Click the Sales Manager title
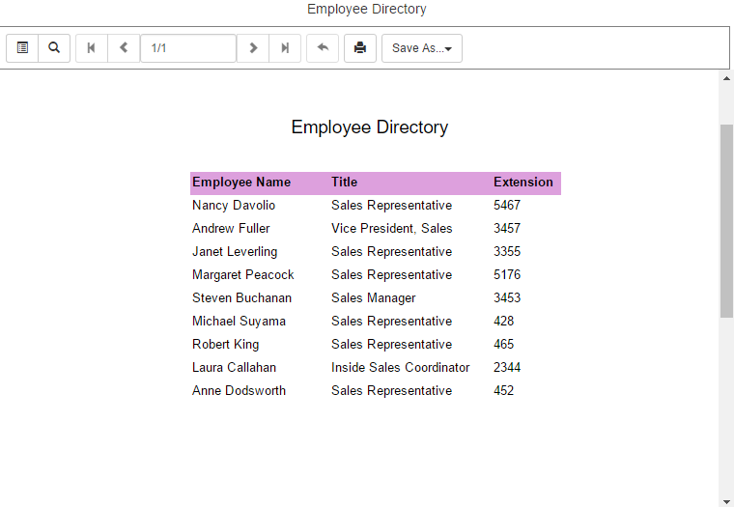 click(x=374, y=297)
